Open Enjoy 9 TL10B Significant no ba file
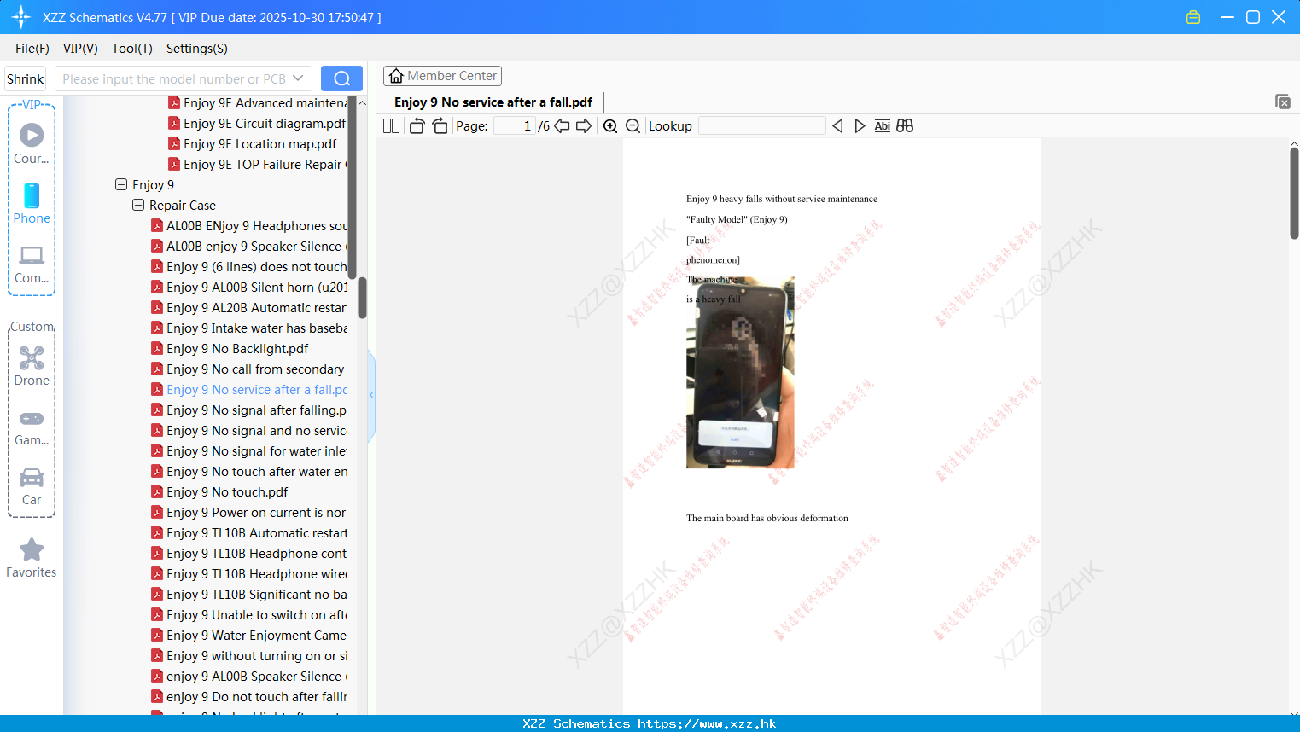Image resolution: width=1300 pixels, height=732 pixels. [248, 595]
